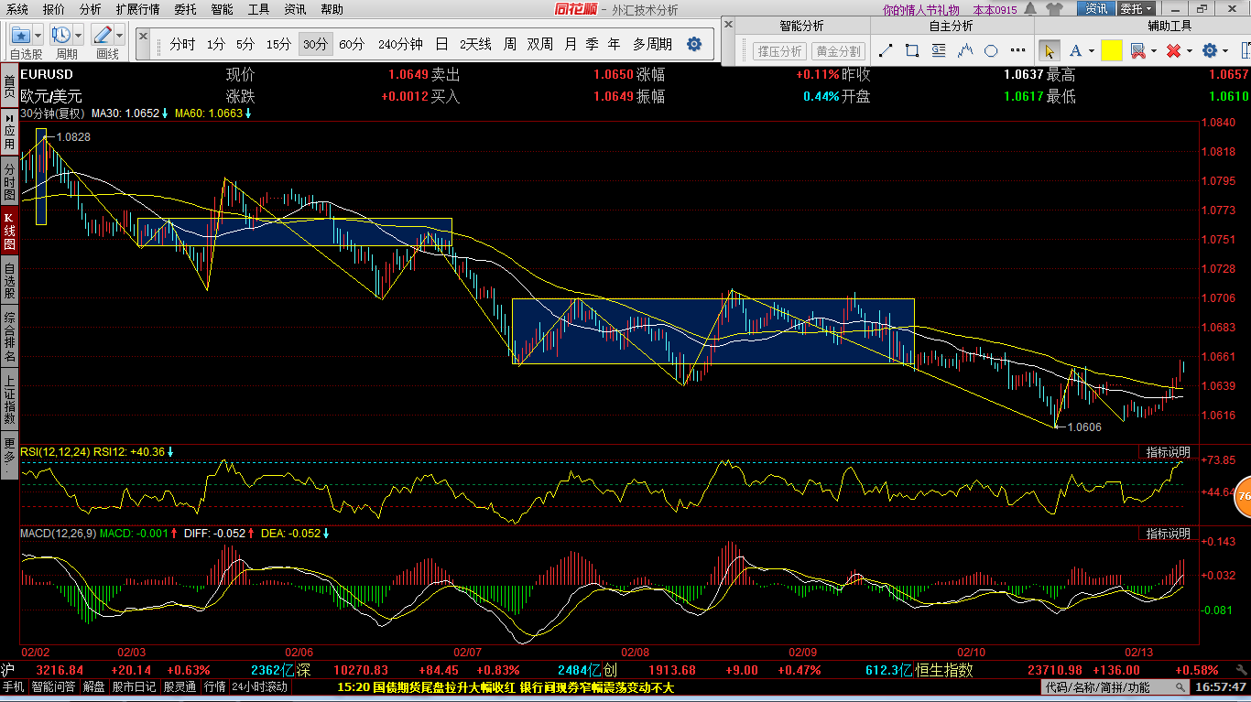Click the hide drawings eraser icon
This screenshot has width=1251, height=702.
pyautogui.click(x=1137, y=50)
